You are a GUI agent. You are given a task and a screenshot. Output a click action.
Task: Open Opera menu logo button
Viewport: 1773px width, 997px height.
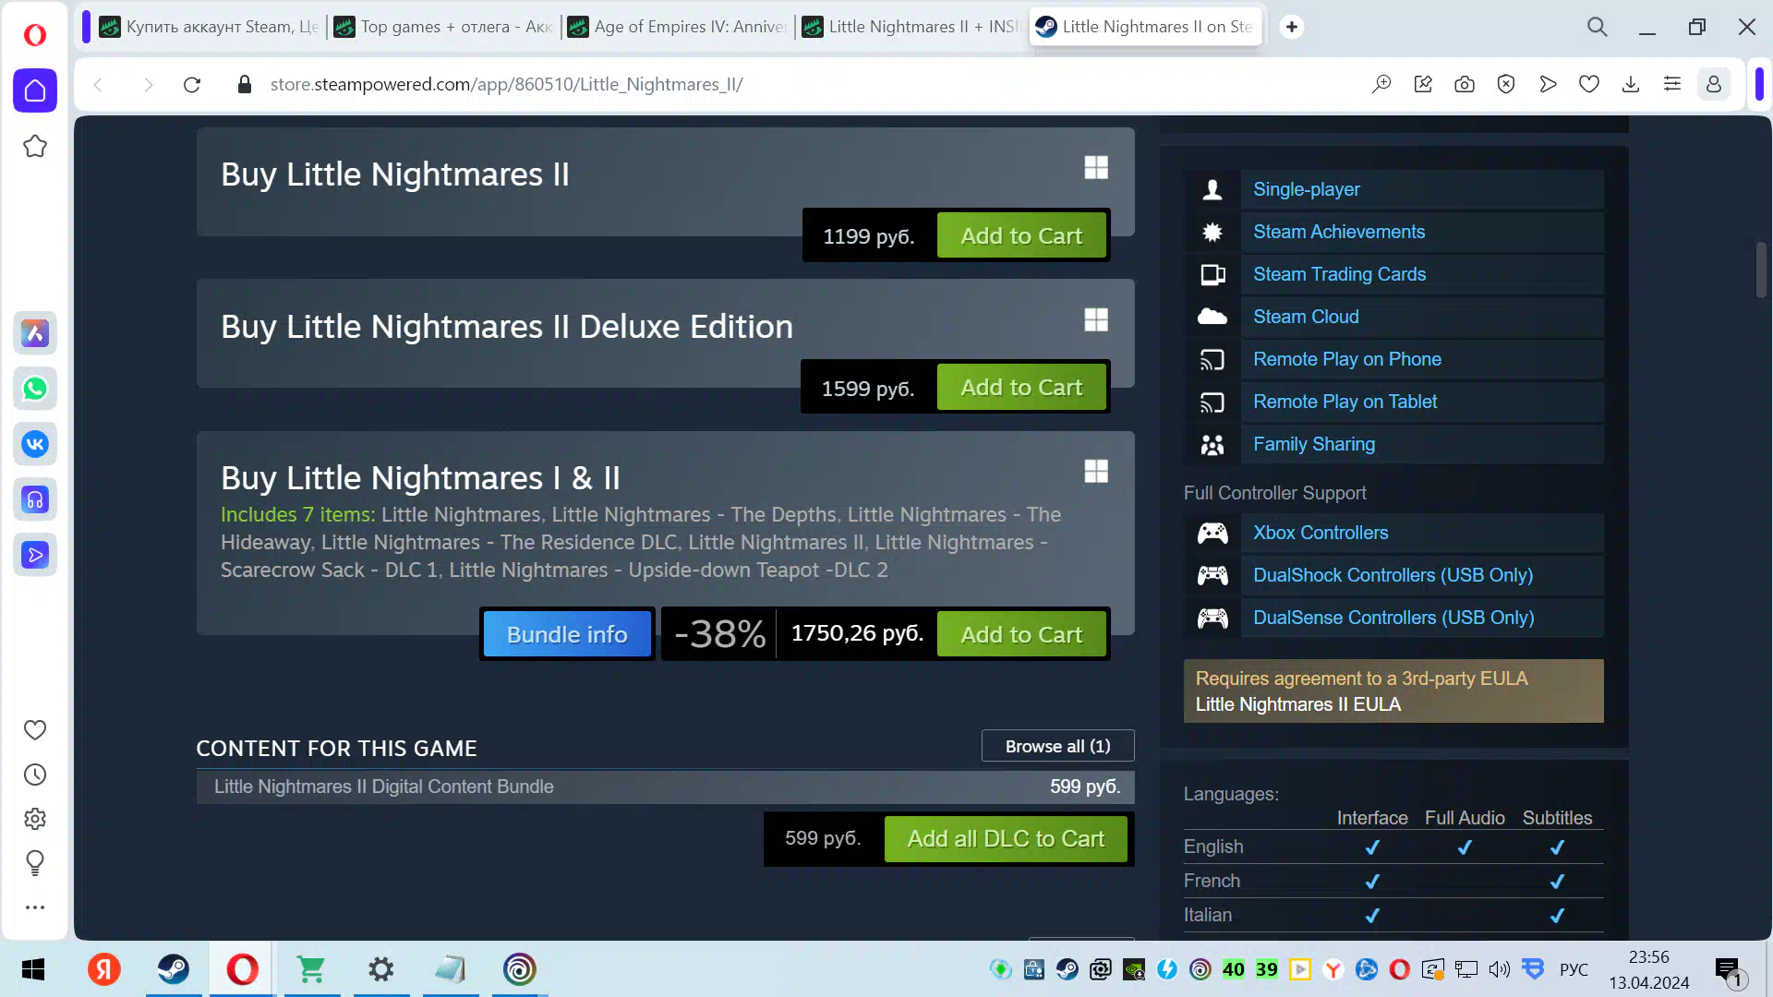(35, 35)
